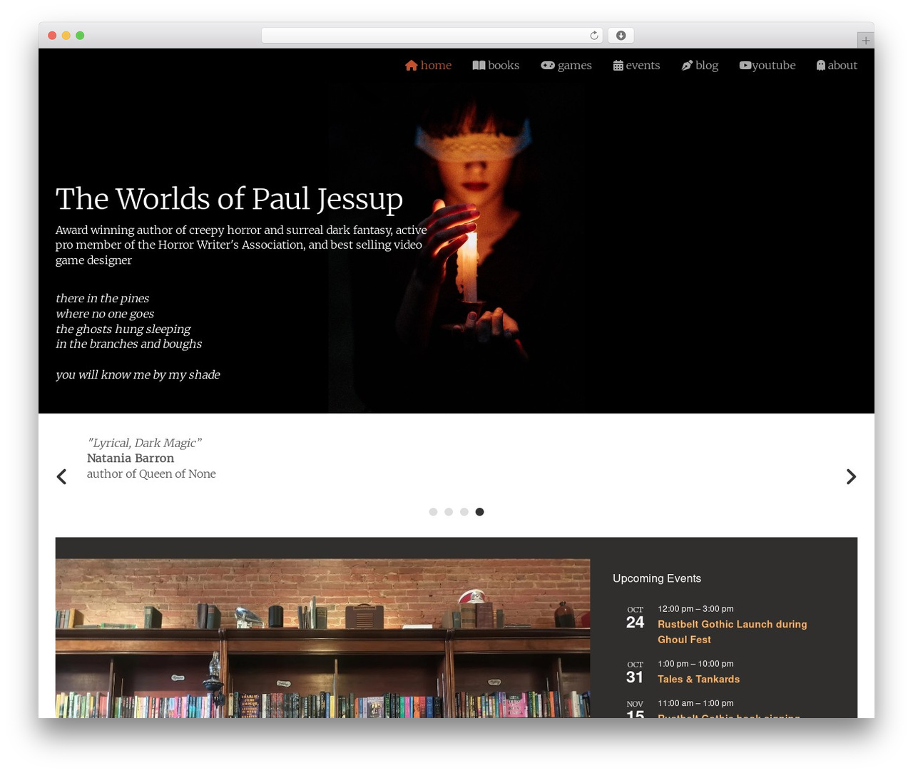Click the quote "Lyrical, Dark Magic"
The height and width of the screenshot is (773, 913).
coord(144,443)
